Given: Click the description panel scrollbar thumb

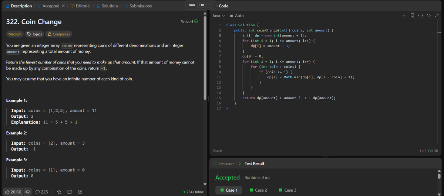Looking at the screenshot, I should (205, 57).
